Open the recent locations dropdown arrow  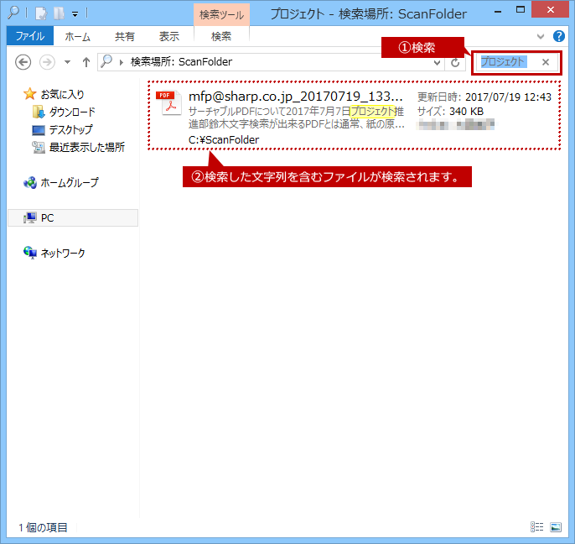[x=67, y=62]
